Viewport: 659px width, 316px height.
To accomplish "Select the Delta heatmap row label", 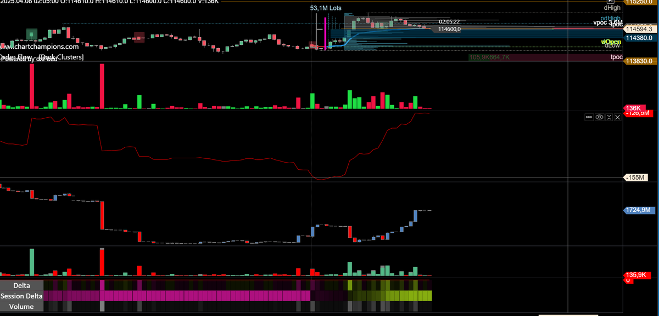I will coord(21,285).
